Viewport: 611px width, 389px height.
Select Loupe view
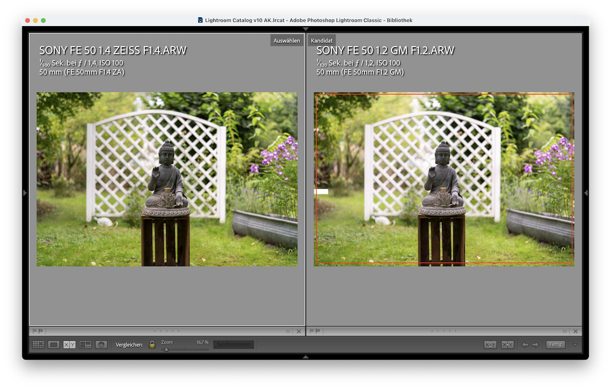pyautogui.click(x=53, y=344)
